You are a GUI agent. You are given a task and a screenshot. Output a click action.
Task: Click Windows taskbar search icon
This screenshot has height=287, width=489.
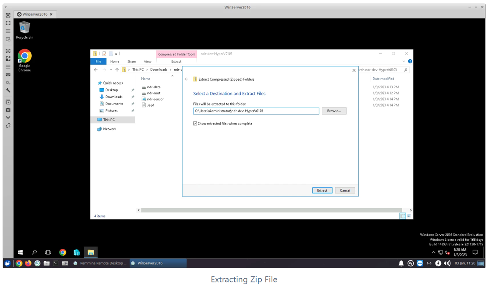pos(34,252)
